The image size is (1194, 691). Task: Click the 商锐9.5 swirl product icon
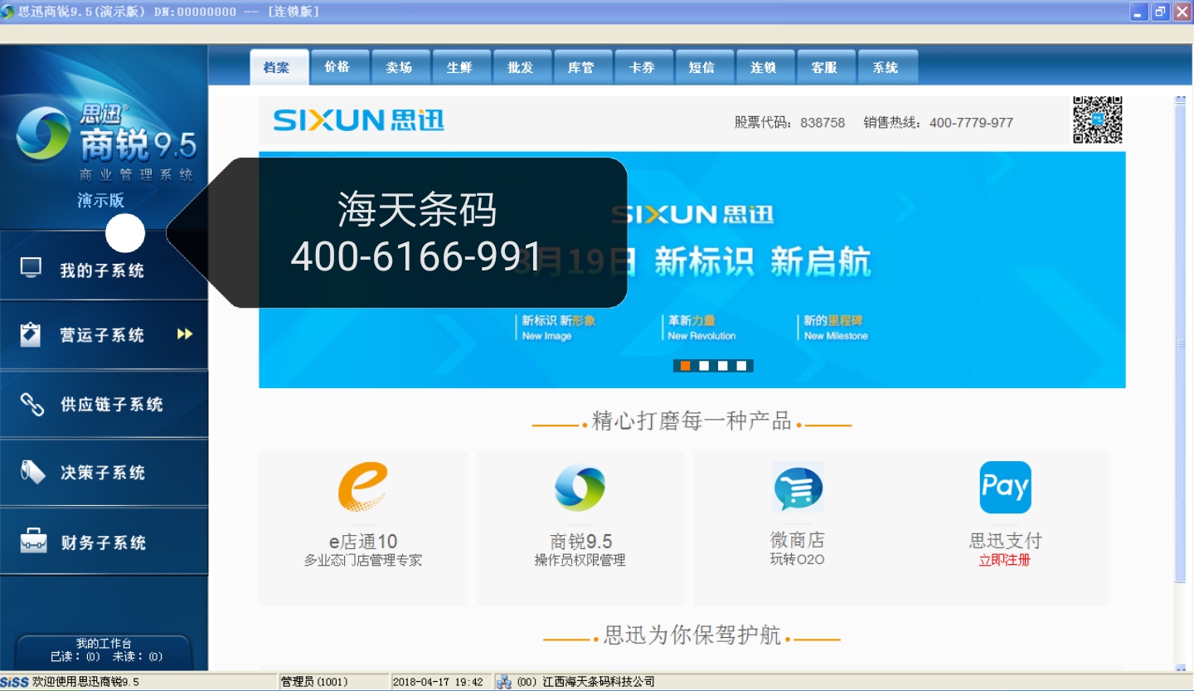580,487
